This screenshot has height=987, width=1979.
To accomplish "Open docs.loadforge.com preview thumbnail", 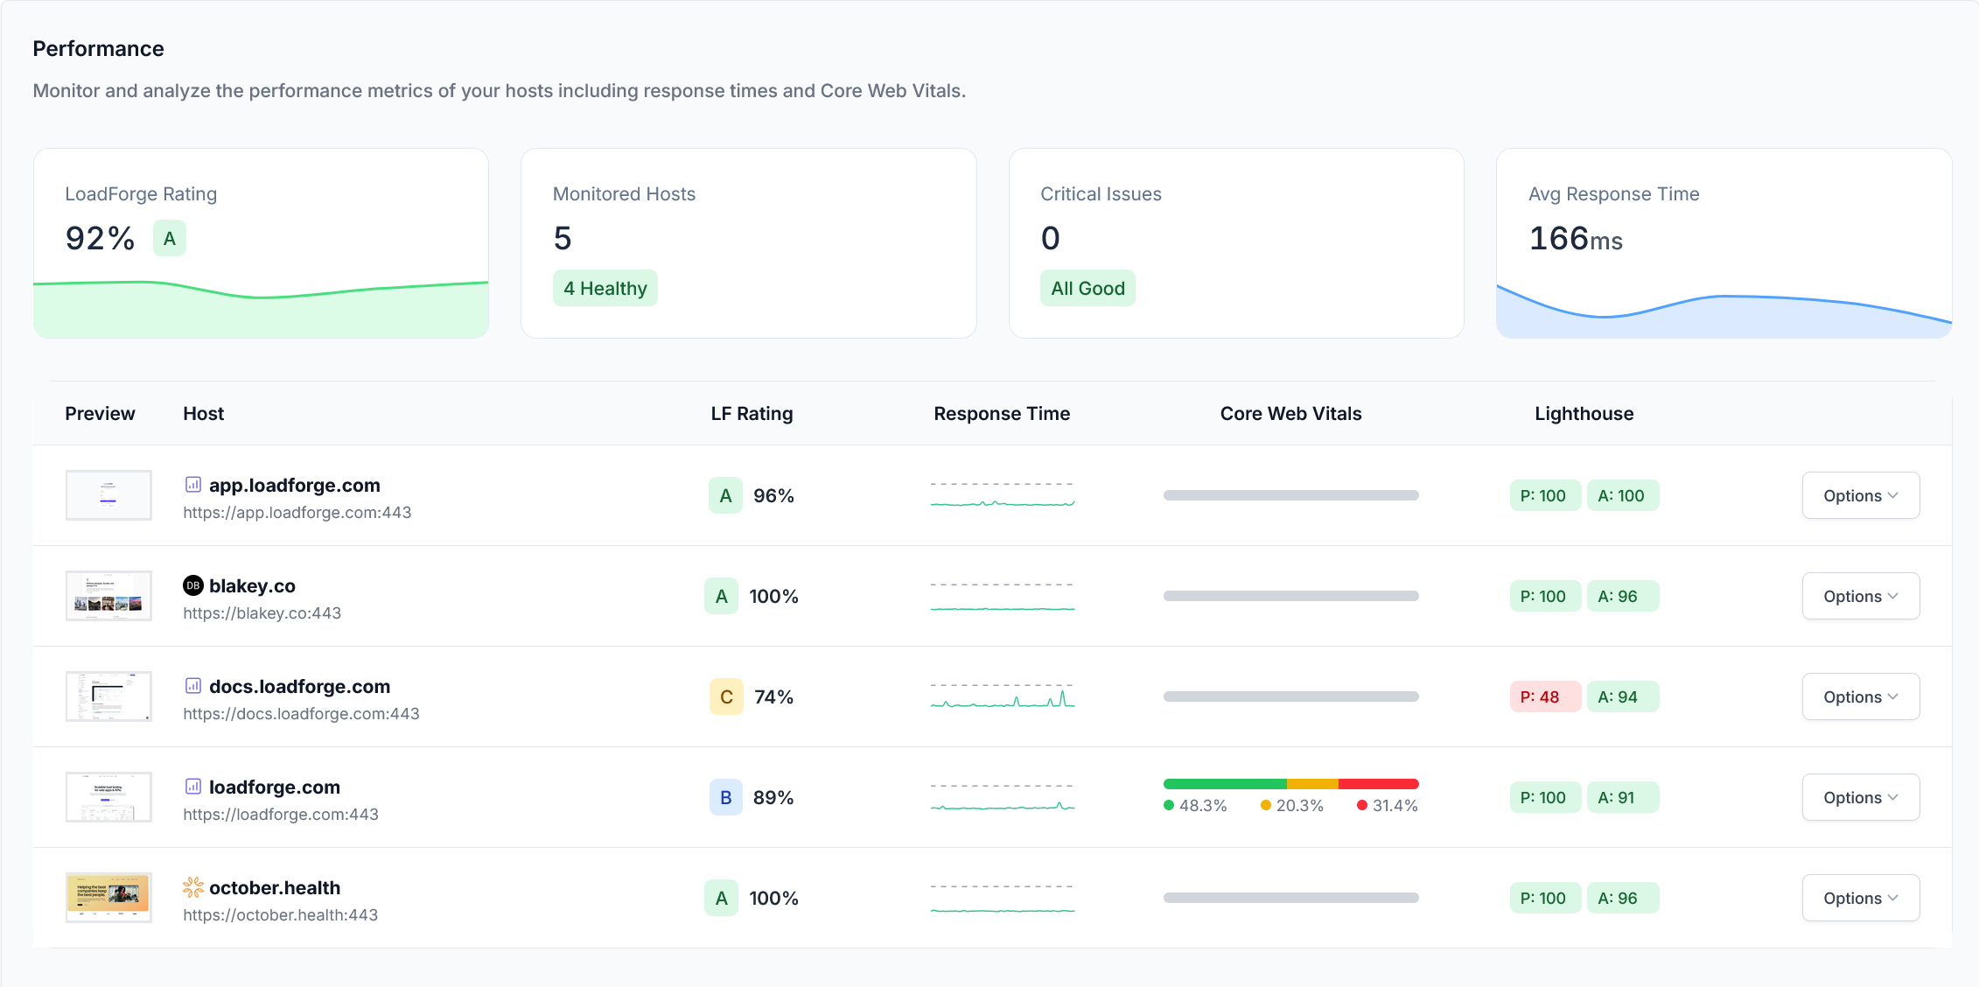I will click(108, 696).
